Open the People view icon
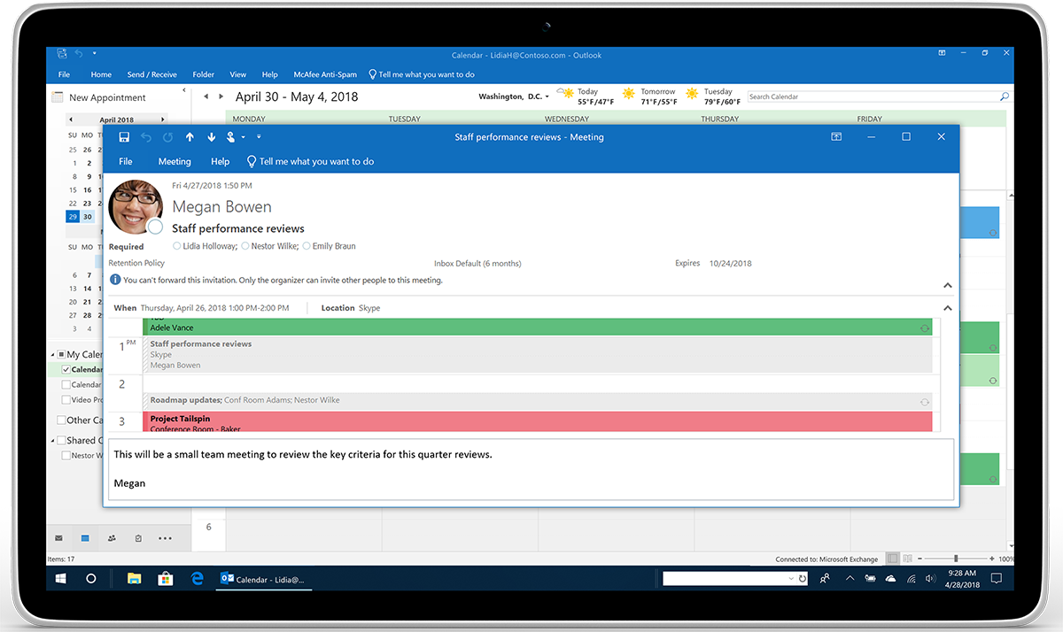This screenshot has height=632, width=1063. point(111,537)
